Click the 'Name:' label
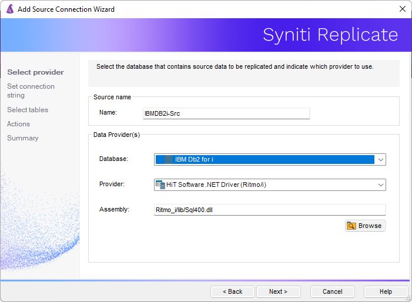The height and width of the screenshot is (302, 412). click(x=108, y=112)
